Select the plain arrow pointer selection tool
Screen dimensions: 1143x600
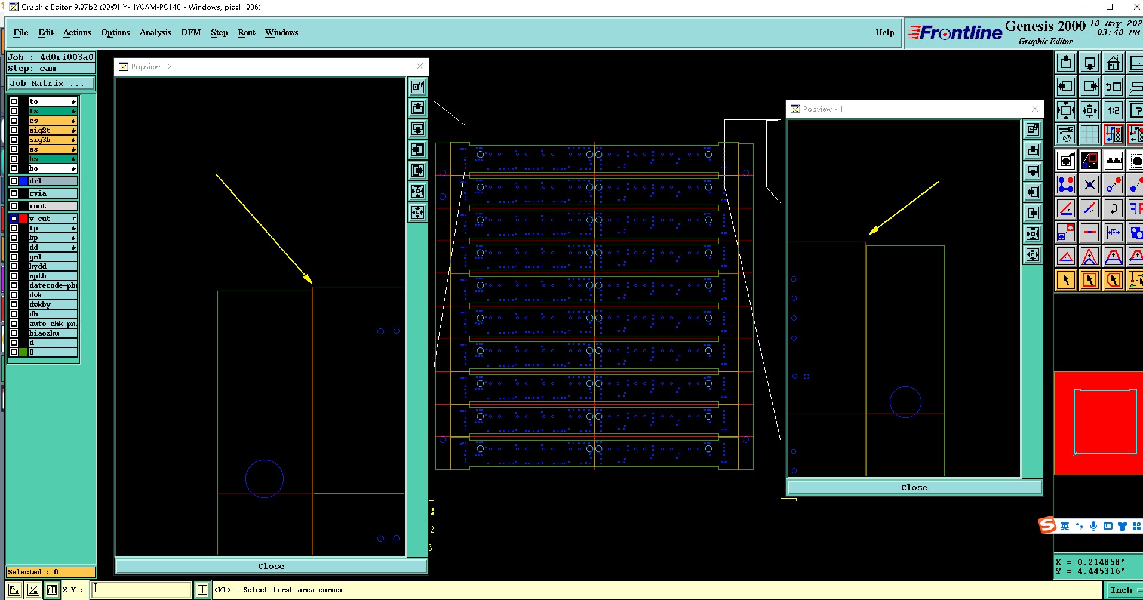tap(1066, 280)
